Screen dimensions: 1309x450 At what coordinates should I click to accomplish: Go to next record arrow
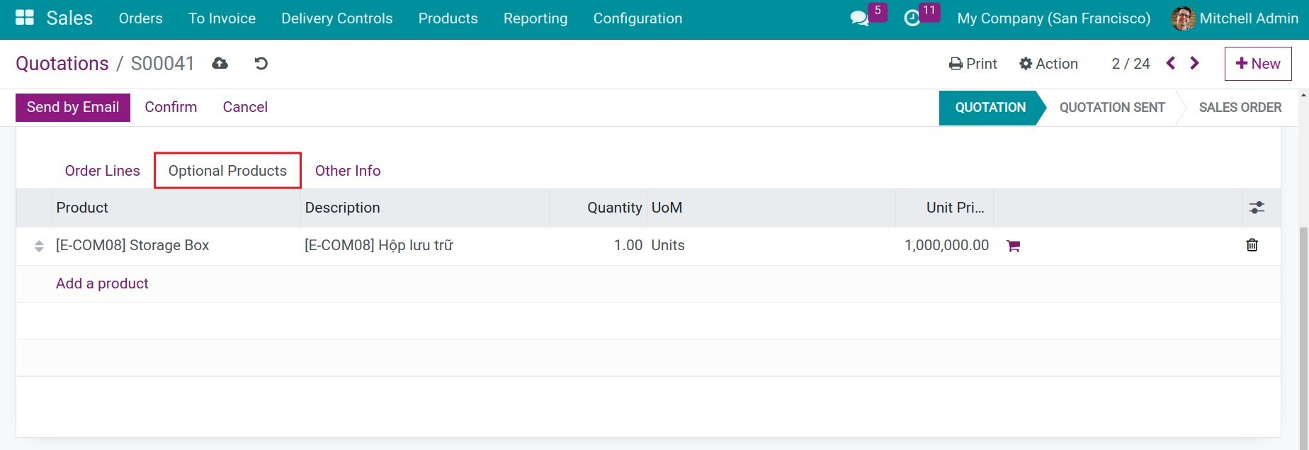1195,64
